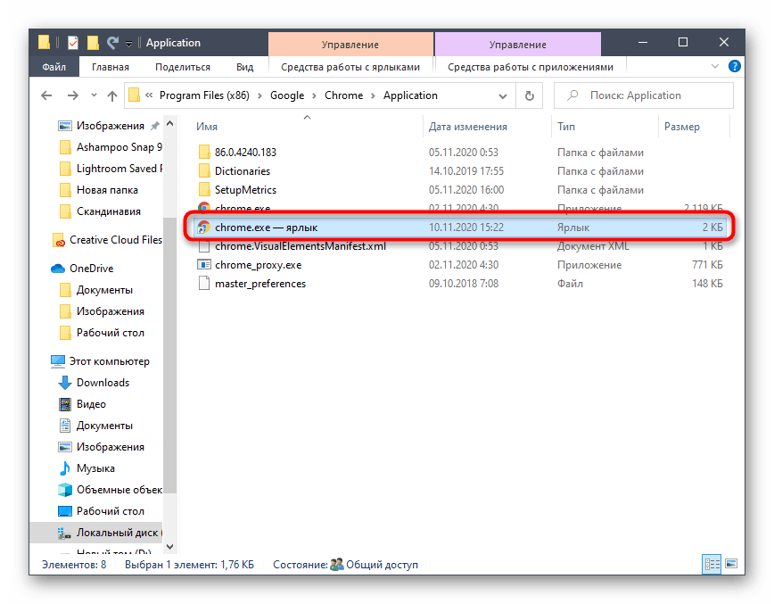Viewport: 774px width, 604px height.
Task: Select the 86.0.4240.183 folder icon
Action: tap(204, 152)
